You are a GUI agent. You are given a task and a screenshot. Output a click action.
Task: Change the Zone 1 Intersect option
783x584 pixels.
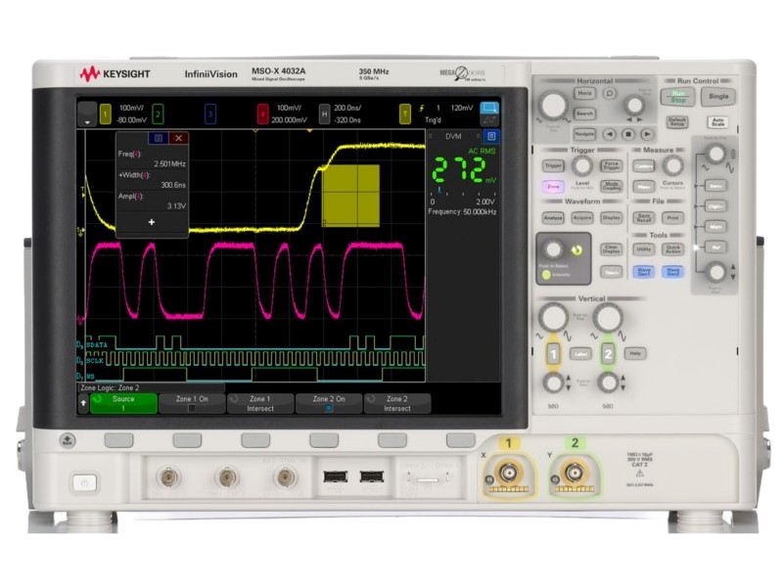260,403
